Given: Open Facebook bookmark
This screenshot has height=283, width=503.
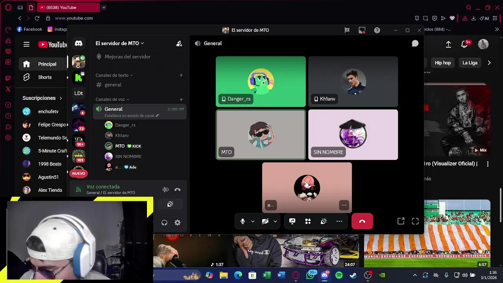Looking at the screenshot, I should [x=29, y=29].
